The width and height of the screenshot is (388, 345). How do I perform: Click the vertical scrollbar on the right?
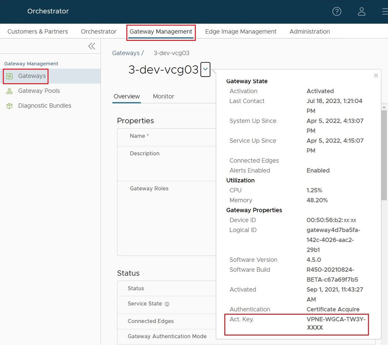pos(384,160)
